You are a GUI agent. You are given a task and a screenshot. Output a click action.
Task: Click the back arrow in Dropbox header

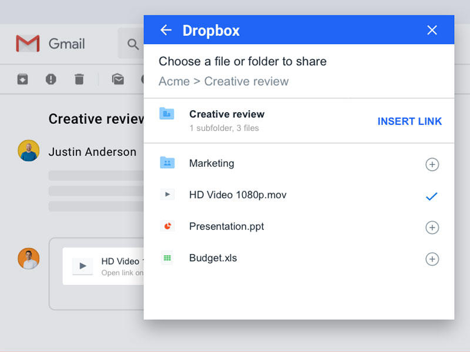pos(166,30)
